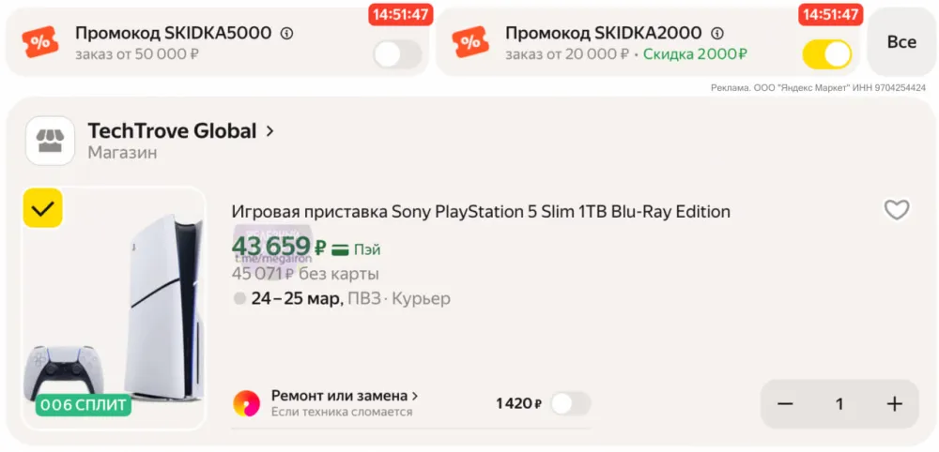Toggle repair or replacement for 1420 ₽
Screen dimensions: 939x452
(x=570, y=403)
